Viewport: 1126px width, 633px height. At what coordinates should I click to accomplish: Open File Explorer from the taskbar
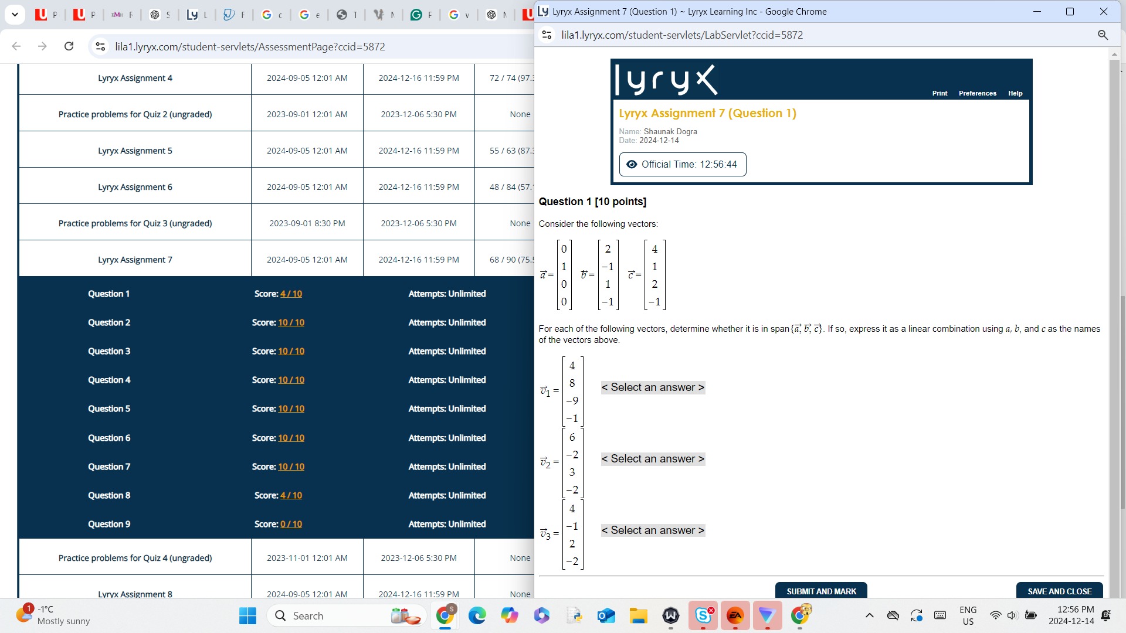coord(639,615)
